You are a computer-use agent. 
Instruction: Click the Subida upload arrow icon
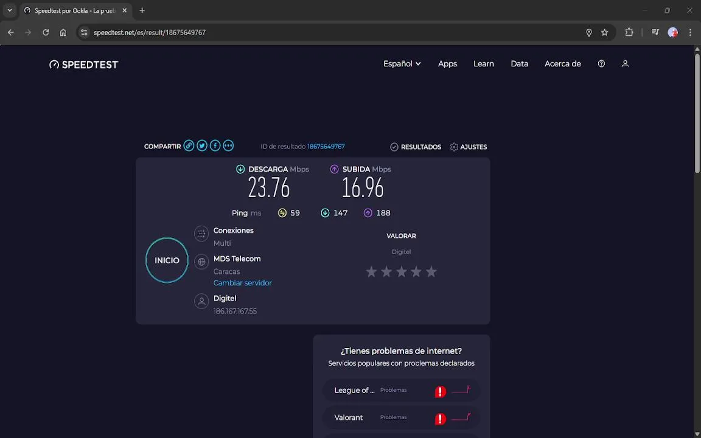point(335,169)
